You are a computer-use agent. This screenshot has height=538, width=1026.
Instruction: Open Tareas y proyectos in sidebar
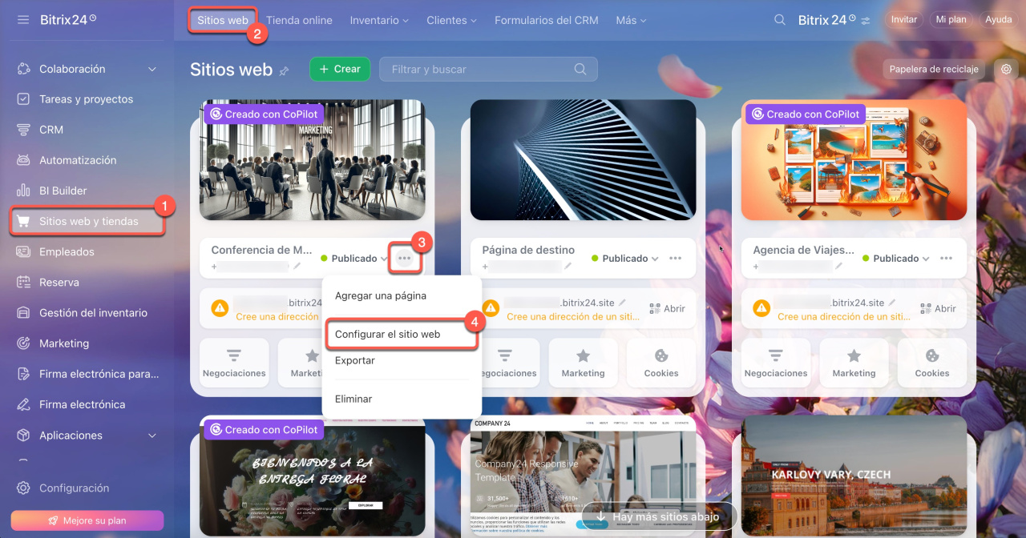(x=87, y=99)
